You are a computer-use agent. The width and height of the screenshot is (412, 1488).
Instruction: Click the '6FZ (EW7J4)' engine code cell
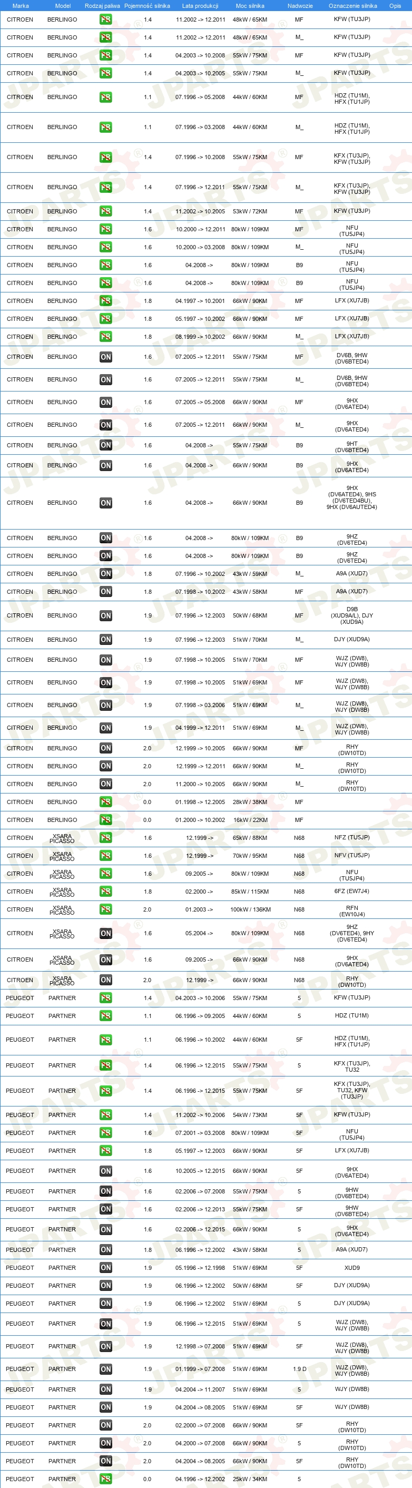coord(352,892)
